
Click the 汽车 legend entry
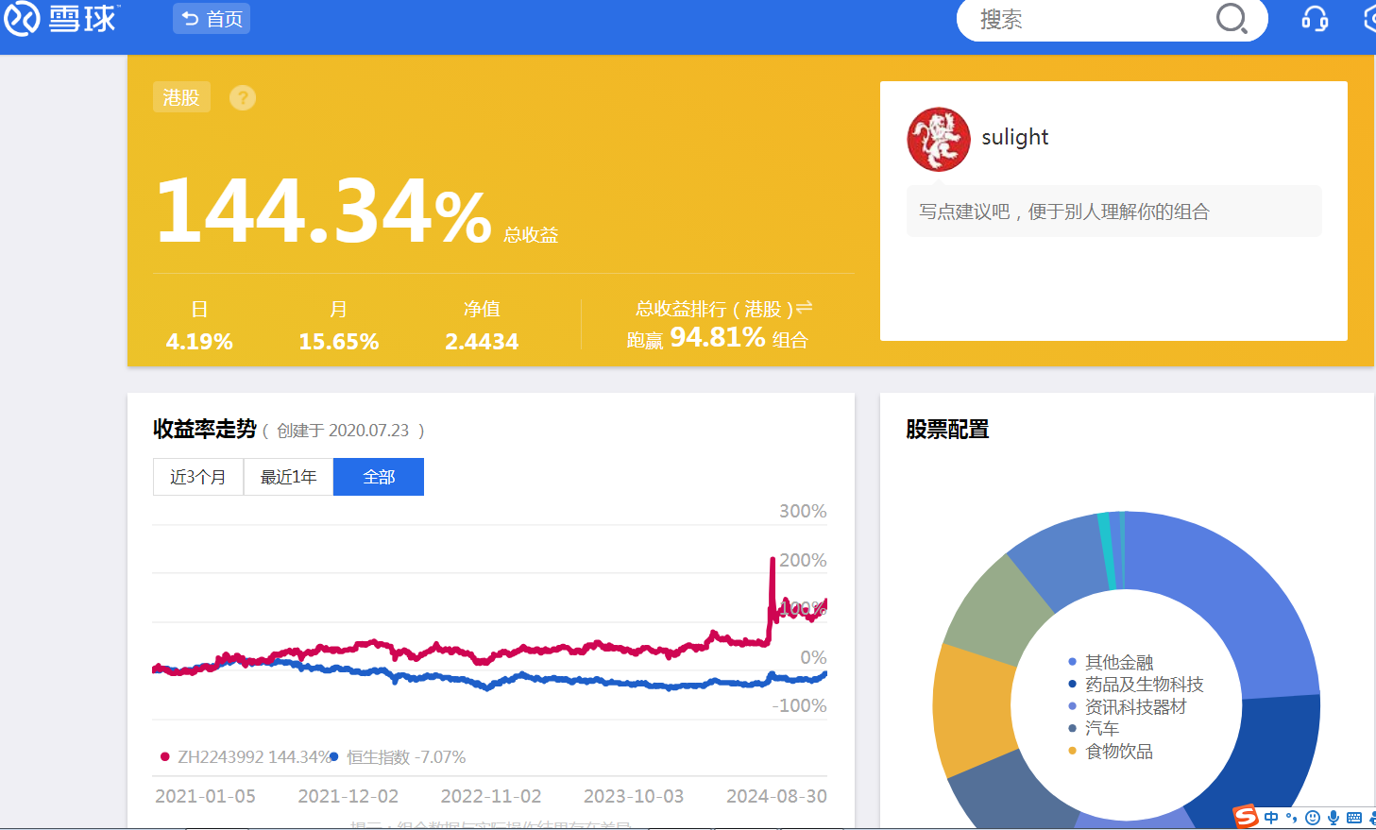point(1094,728)
